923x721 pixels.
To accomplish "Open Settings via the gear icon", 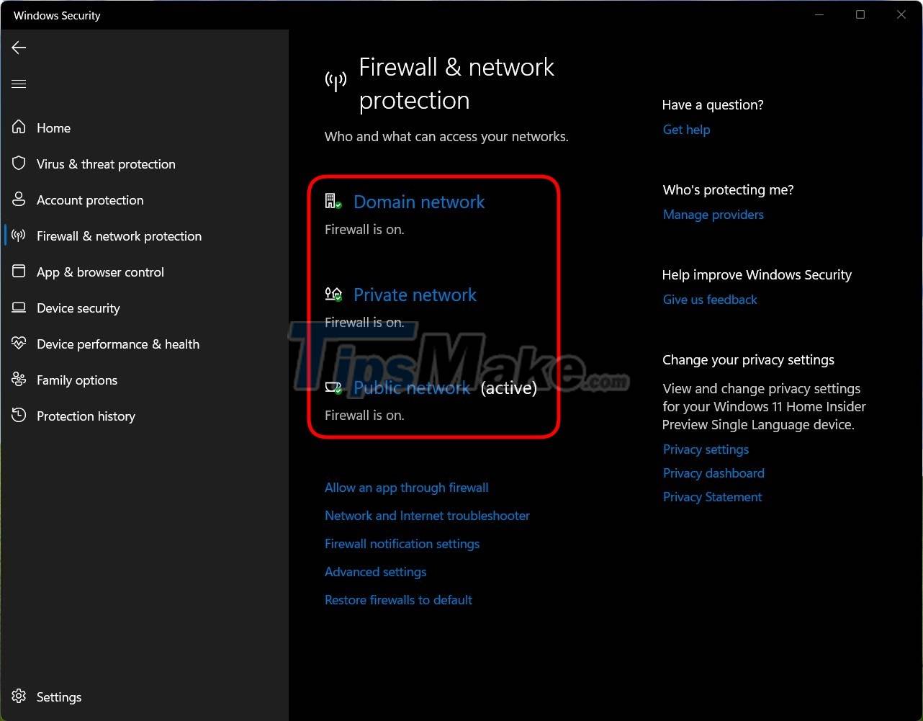I will coord(19,697).
